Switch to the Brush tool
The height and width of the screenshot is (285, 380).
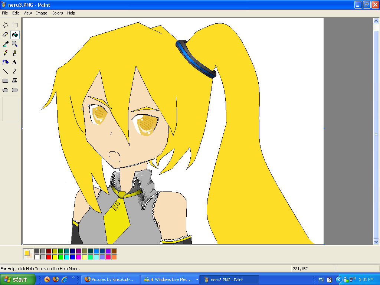(x=14, y=53)
